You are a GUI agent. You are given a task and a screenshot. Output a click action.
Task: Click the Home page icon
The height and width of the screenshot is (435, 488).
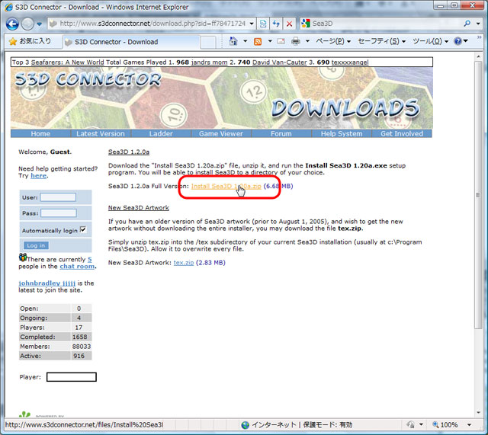(233, 41)
